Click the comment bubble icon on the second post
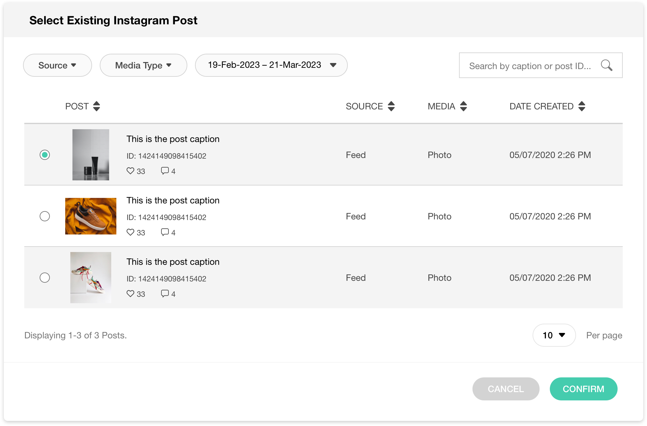647x426 pixels. pyautogui.click(x=165, y=232)
